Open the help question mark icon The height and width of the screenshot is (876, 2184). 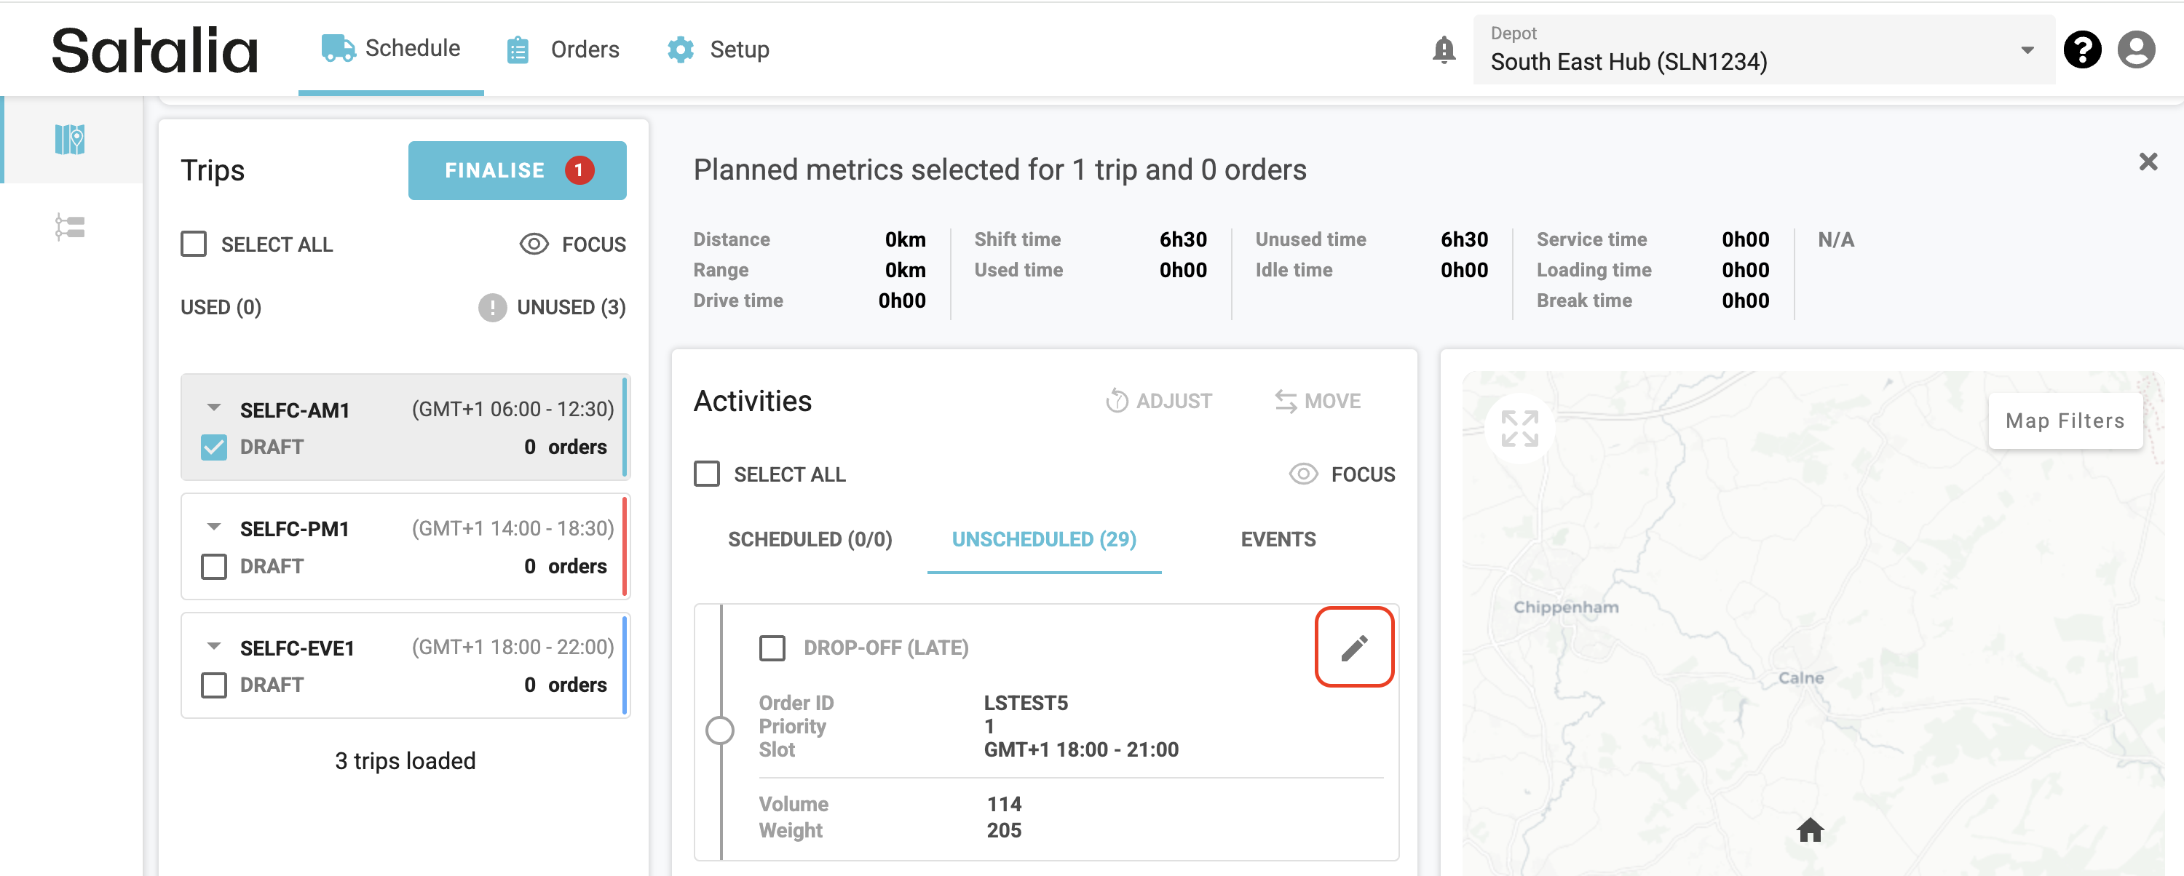(x=2081, y=50)
